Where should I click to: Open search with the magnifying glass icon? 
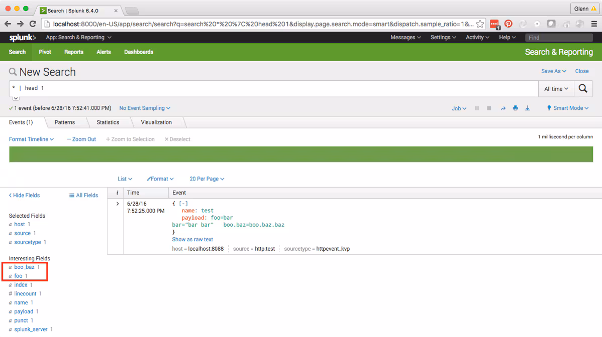[x=582, y=88]
